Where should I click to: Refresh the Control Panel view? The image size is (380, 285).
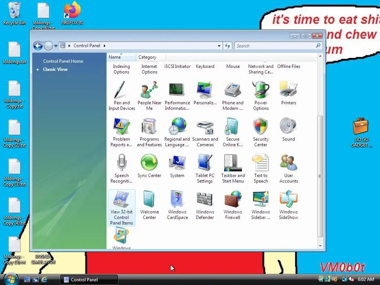(x=227, y=46)
